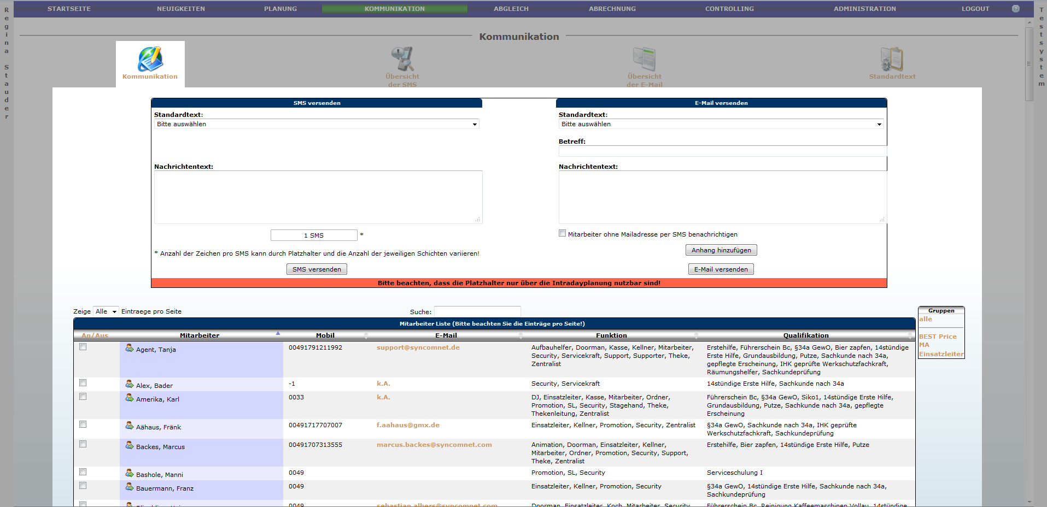Image resolution: width=1047 pixels, height=507 pixels.
Task: Tick checkbox for Bauermann, Franz
Action: pos(83,486)
